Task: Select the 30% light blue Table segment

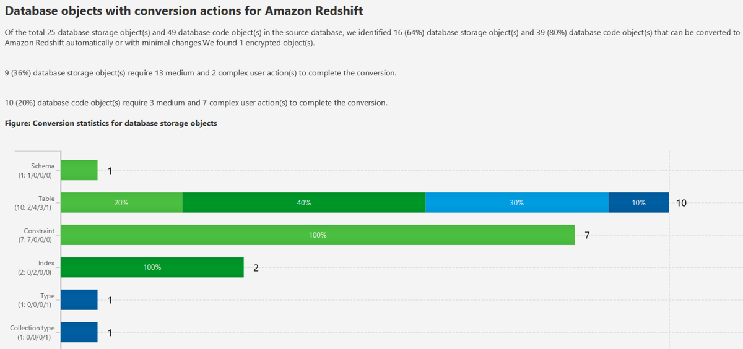Action: 516,203
